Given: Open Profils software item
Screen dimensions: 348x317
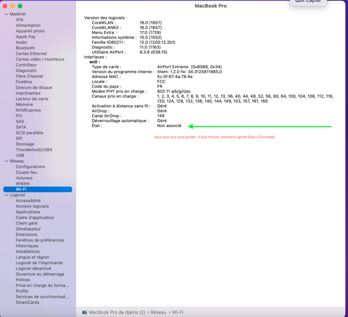Looking at the screenshot, I should 22,291.
